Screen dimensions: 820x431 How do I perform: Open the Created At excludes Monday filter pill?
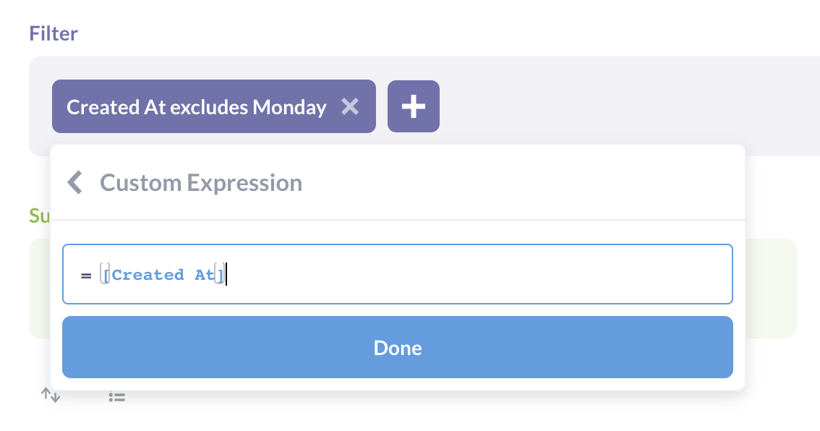click(195, 106)
